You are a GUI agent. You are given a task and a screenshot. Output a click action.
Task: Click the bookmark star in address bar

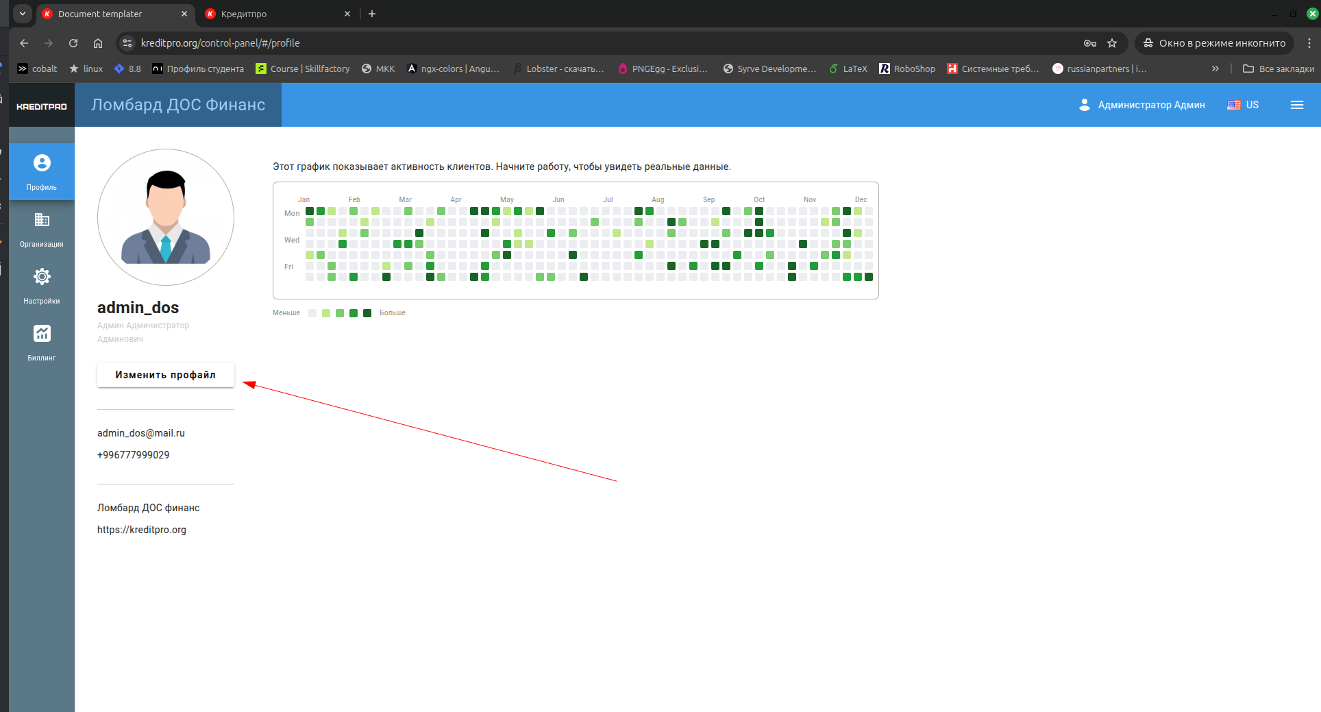[1112, 43]
